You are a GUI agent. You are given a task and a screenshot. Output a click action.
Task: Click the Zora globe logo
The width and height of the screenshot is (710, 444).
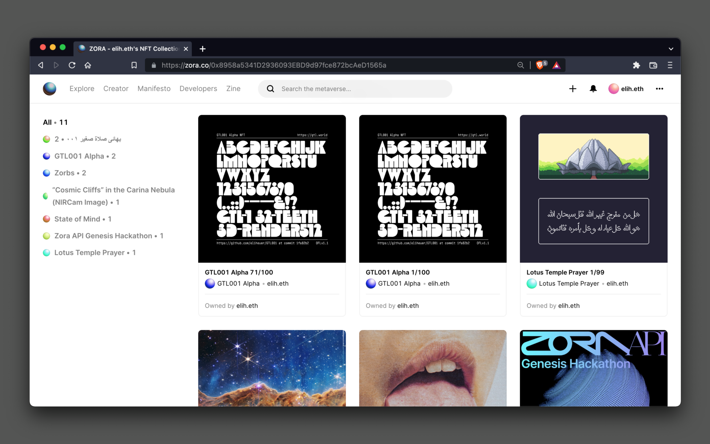[x=50, y=89]
